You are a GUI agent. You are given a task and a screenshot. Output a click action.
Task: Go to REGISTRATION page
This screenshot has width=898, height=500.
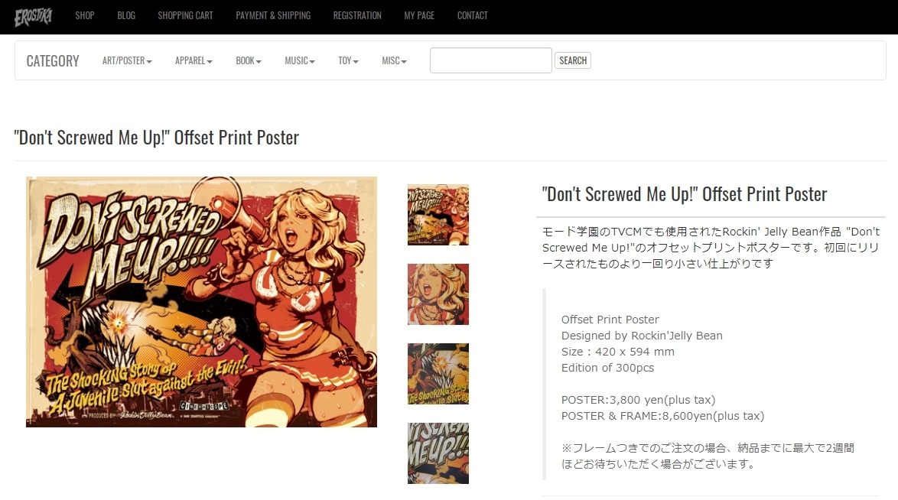coord(357,15)
